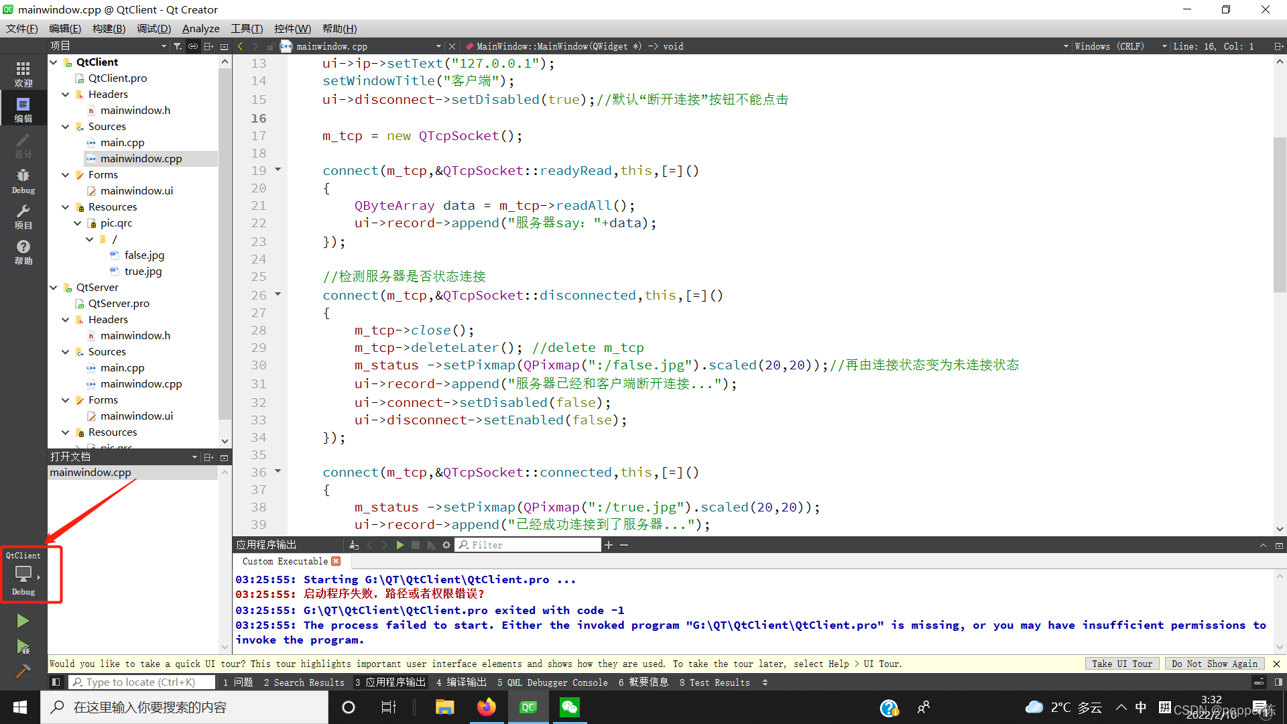
Task: Toggle the left sidebar visibility button
Action: click(x=56, y=682)
